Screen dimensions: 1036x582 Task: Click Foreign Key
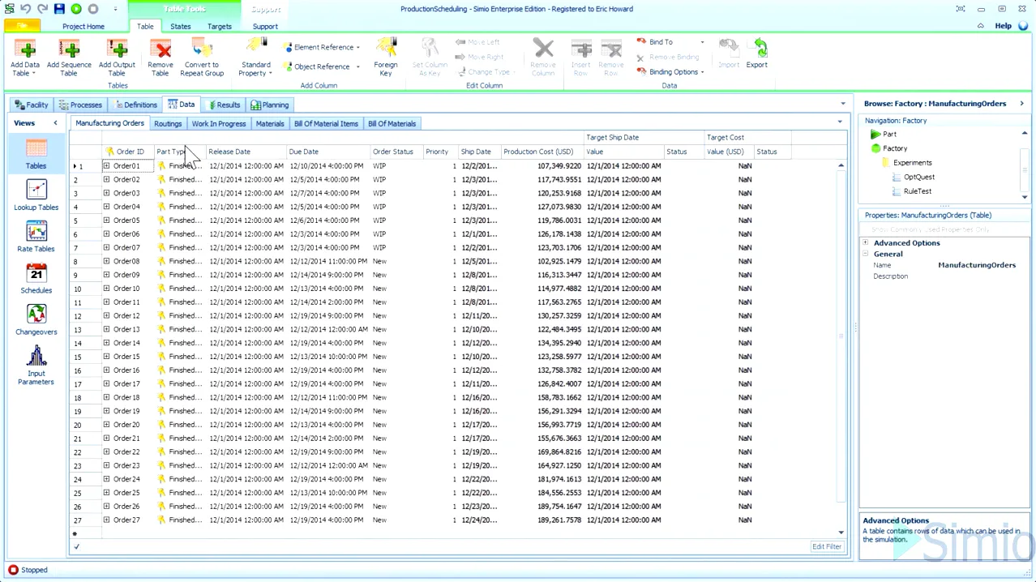point(386,58)
